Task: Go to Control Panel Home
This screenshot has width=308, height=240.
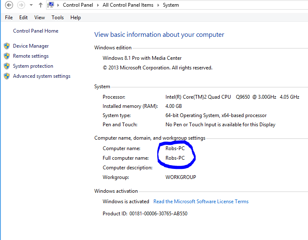Action: click(36, 31)
